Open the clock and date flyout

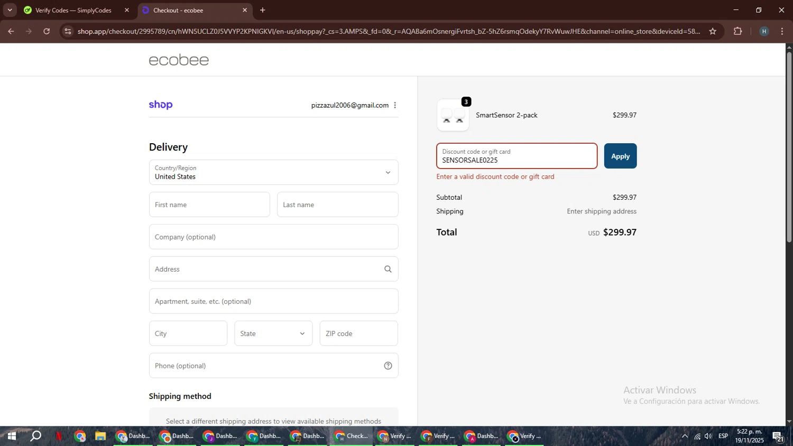(x=749, y=436)
